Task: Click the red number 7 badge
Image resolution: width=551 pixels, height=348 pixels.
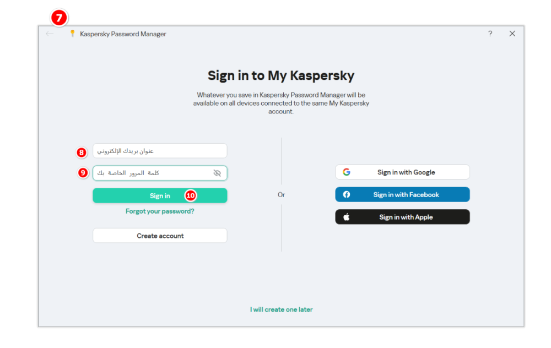Action: click(x=58, y=18)
